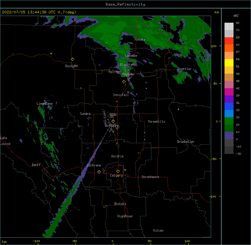Viewport: 251px width, 245px height.
Task: Click the dBZ legend heading
Action: coord(236,15)
